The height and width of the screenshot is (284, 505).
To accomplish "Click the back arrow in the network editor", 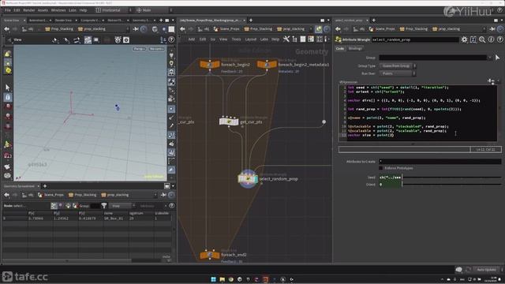I will tap(182, 29).
